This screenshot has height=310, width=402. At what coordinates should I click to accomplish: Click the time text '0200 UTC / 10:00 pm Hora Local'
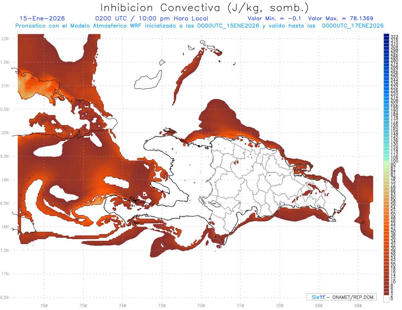click(151, 18)
